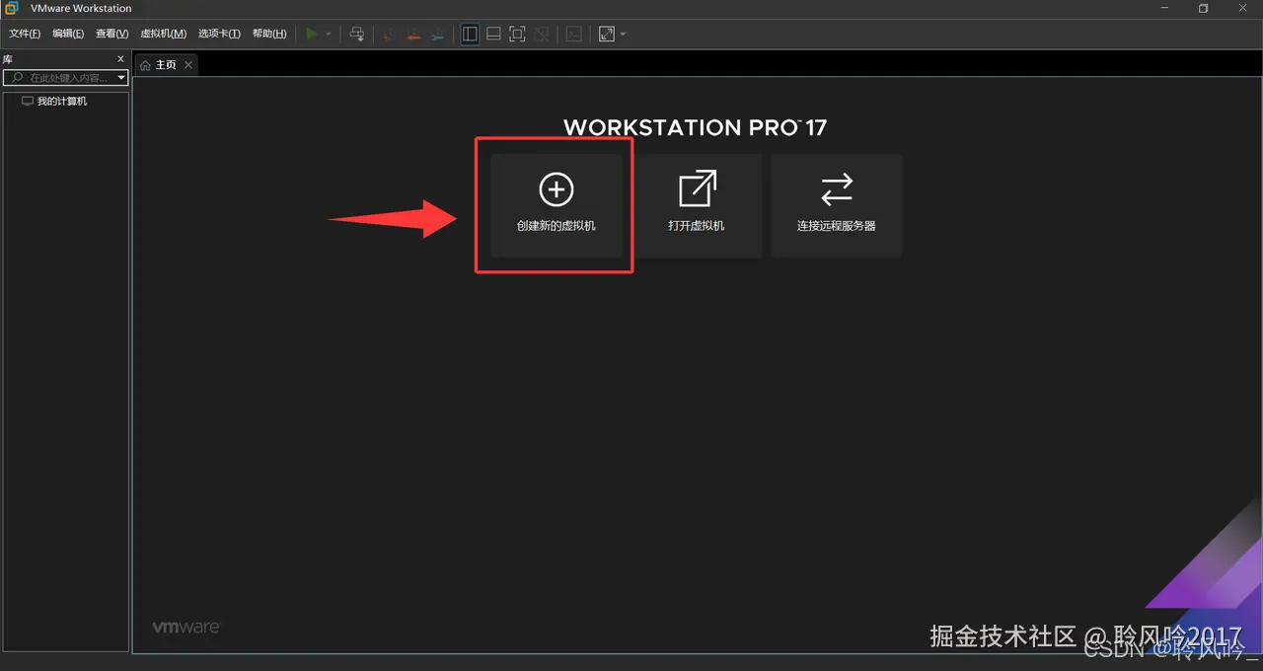Open the snapshot manager icon

click(x=437, y=34)
